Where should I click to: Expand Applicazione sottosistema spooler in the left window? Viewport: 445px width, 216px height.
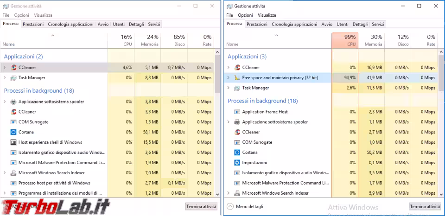coord(5,102)
